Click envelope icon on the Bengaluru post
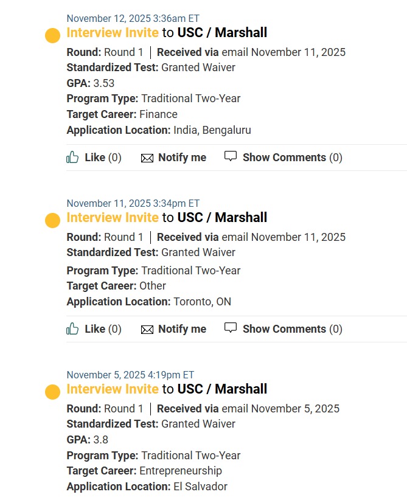The height and width of the screenshot is (500, 407). tap(147, 158)
